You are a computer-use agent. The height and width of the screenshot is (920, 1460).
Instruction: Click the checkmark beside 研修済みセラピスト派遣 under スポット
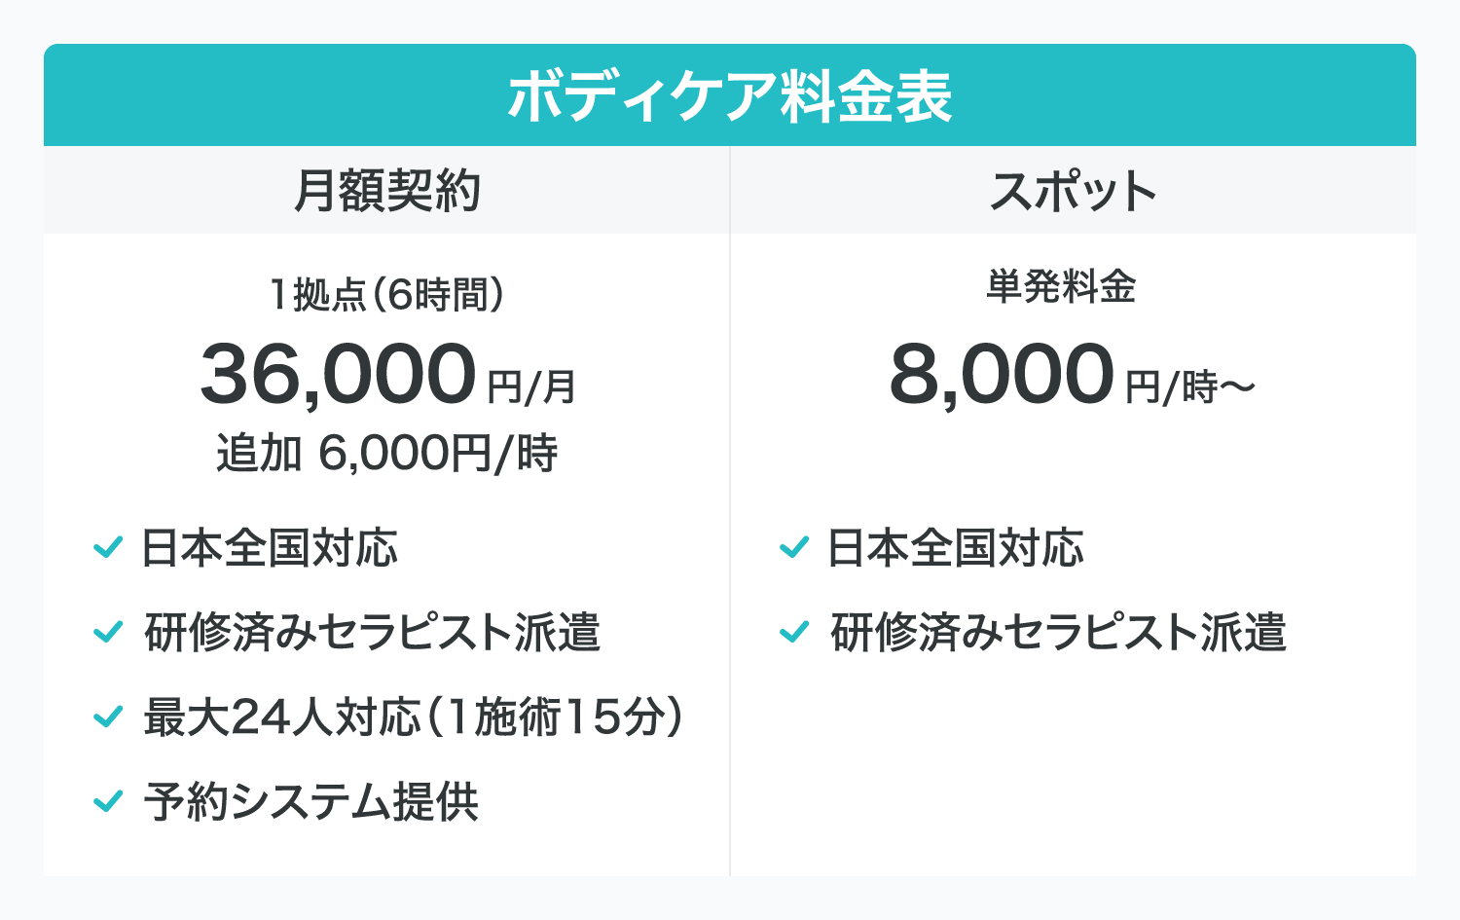click(x=794, y=633)
